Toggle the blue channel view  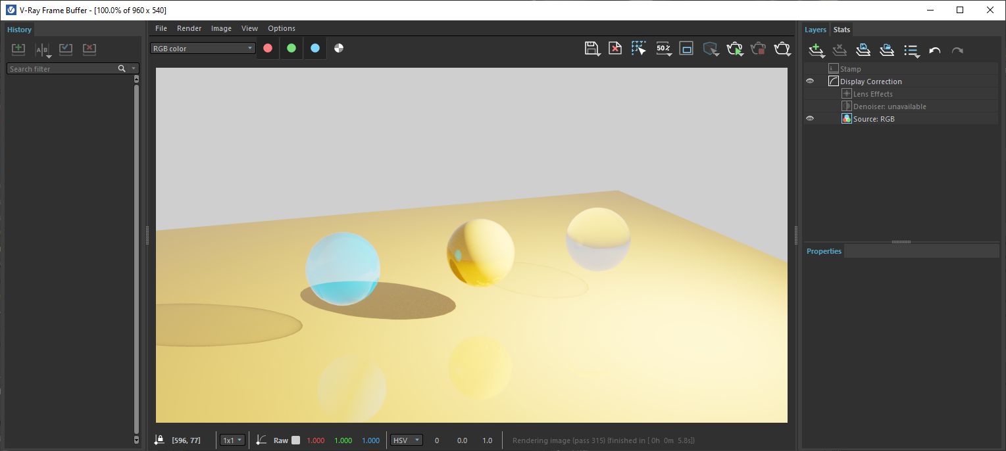pyautogui.click(x=315, y=48)
